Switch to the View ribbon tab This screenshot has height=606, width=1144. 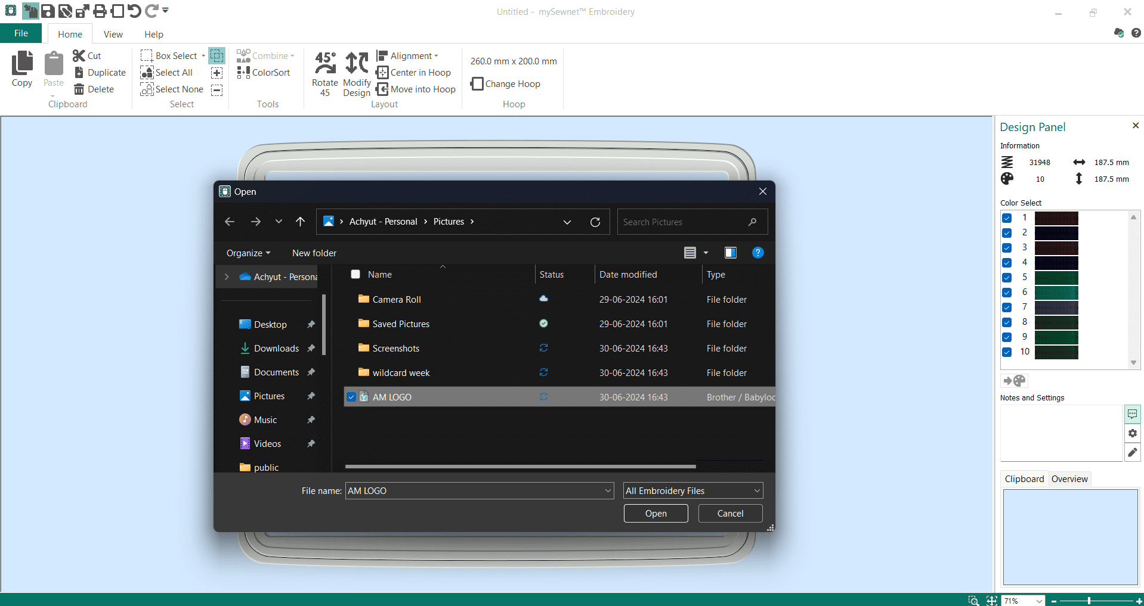tap(113, 35)
